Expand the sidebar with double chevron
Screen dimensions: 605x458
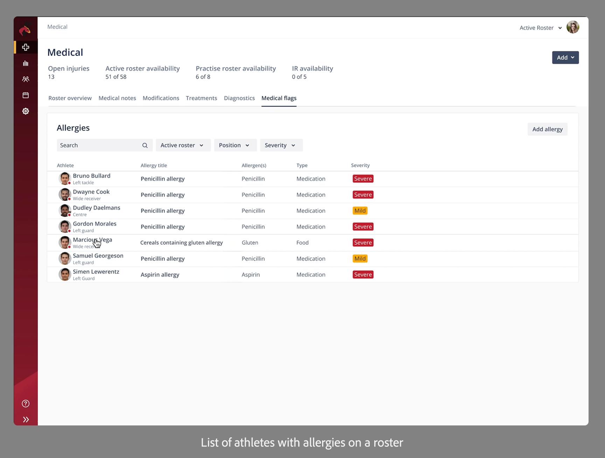click(26, 419)
